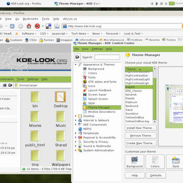Expand Peripherals category
Image resolution: width=183 pixels, height=183 pixels.
pyautogui.click(x=75, y=133)
